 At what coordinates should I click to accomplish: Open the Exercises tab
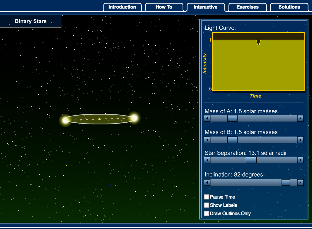pyautogui.click(x=247, y=7)
